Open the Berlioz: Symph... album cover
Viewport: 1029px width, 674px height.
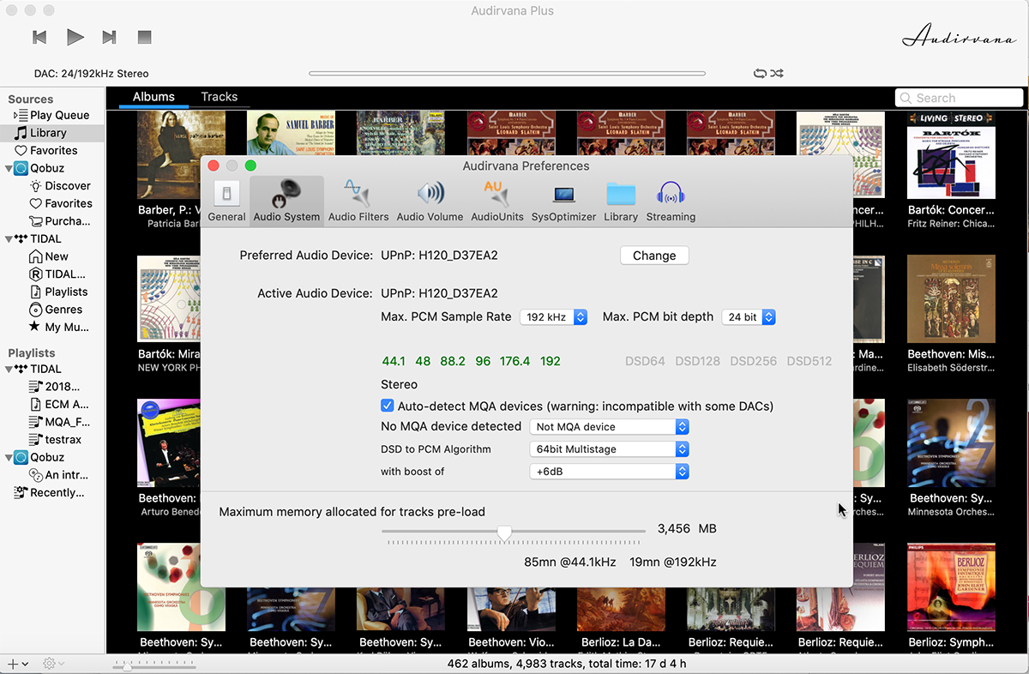[951, 587]
